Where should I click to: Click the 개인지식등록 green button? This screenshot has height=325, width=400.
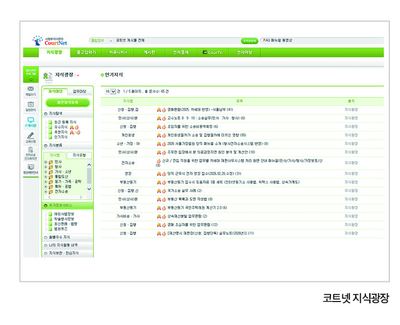click(x=66, y=103)
